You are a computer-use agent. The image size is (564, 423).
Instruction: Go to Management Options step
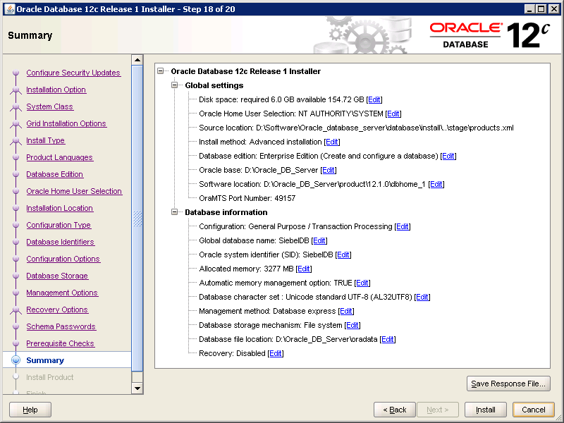tap(62, 293)
